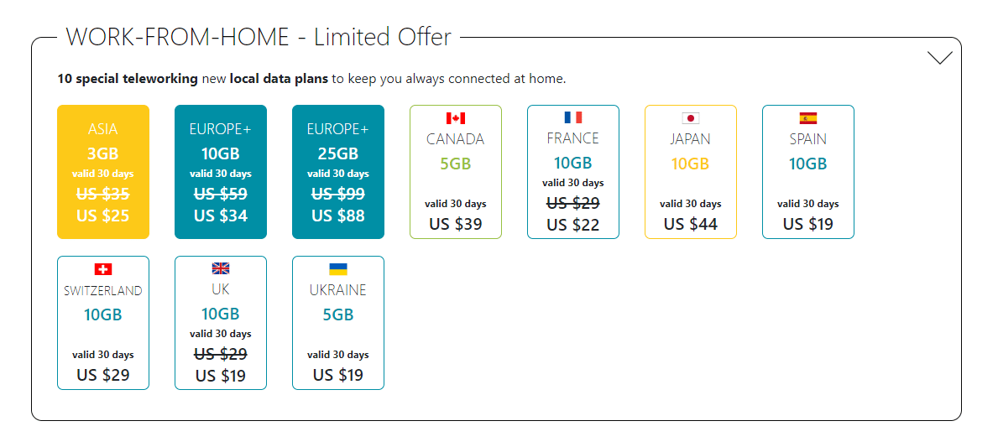The width and height of the screenshot is (998, 447).
Task: Click the Switzerland flag icon
Action: (x=103, y=269)
